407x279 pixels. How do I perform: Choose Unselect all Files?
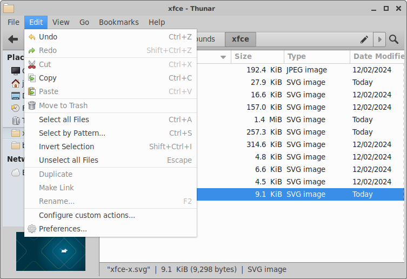[x=110, y=160]
